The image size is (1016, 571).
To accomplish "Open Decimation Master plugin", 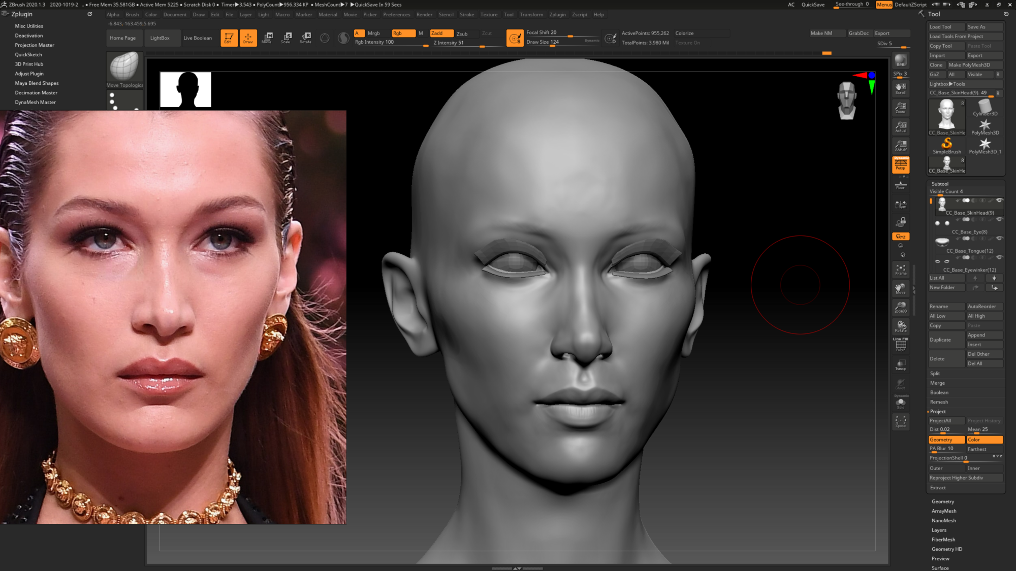I will coord(36,93).
